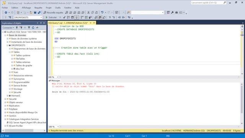This screenshot has height=138, width=245.
Task: Close the SQLQuery1.sql tab
Action: tap(94, 23)
